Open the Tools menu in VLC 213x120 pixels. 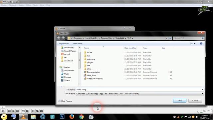point(35,5)
